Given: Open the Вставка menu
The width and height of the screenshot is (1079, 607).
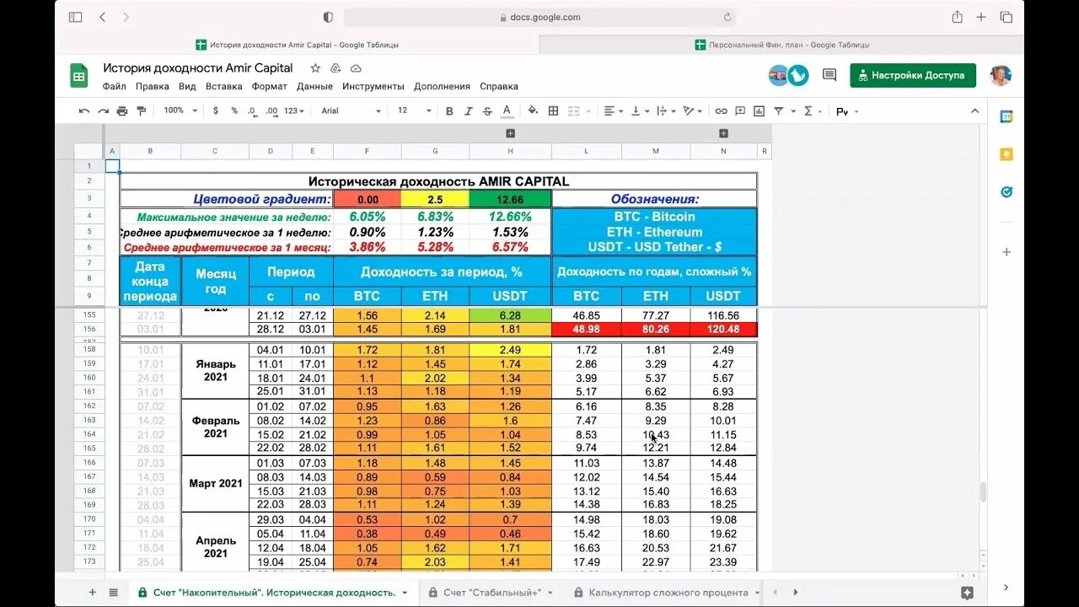Looking at the screenshot, I should pyautogui.click(x=224, y=86).
